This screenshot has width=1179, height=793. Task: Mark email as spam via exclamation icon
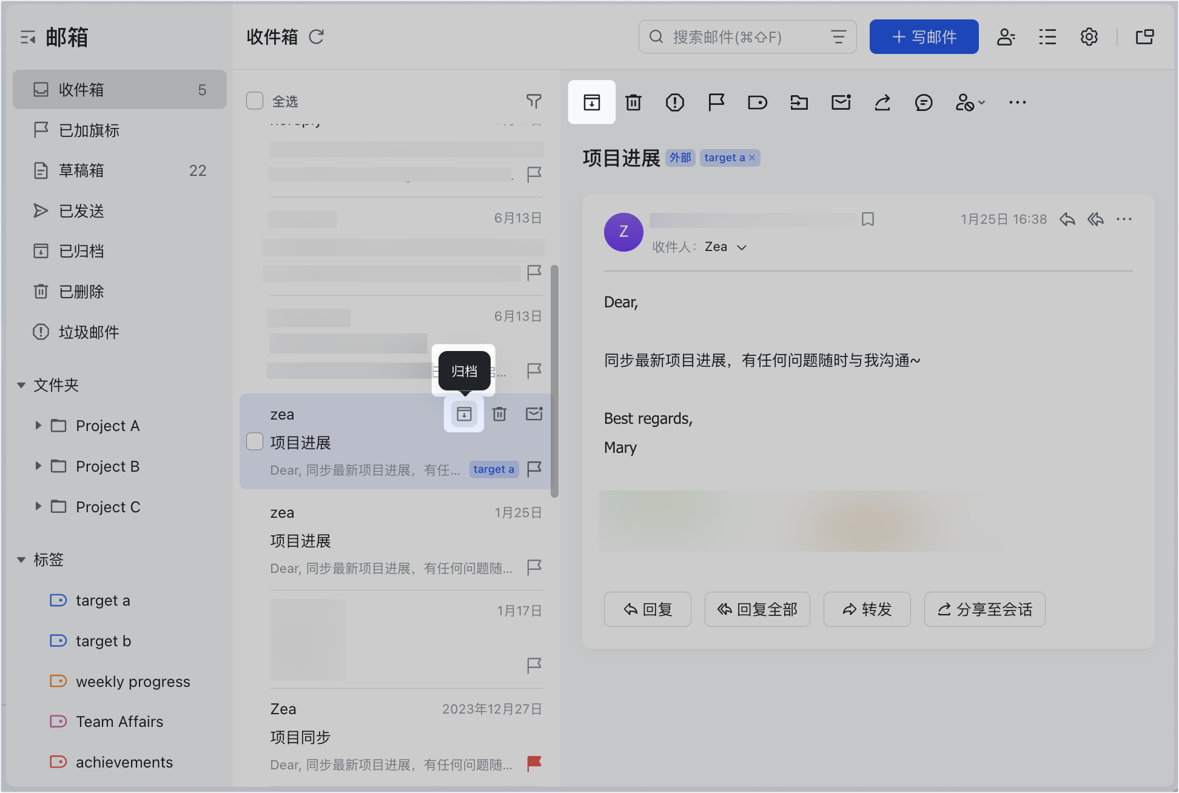(x=674, y=102)
